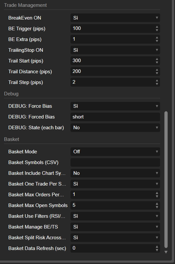The width and height of the screenshot is (175, 264).
Task: Increase Trail Start pips value
Action: click(x=157, y=59)
